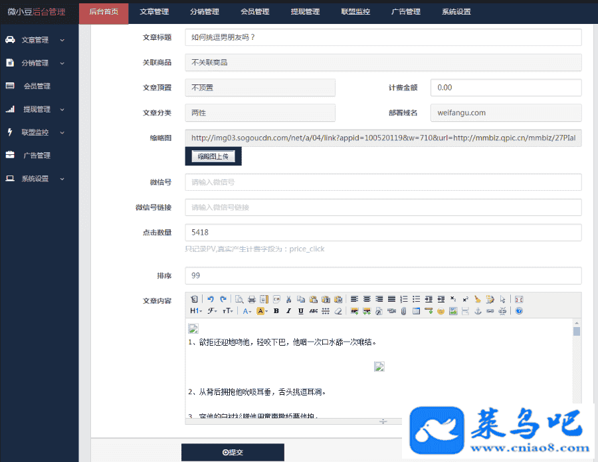Image resolution: width=598 pixels, height=462 pixels.
Task: Click the 缩略图上传 upload button
Action: point(213,156)
